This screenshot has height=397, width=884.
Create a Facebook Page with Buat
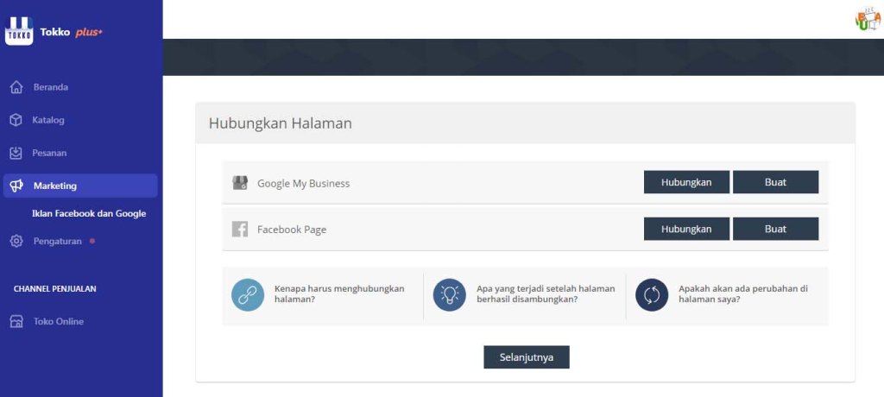point(775,229)
